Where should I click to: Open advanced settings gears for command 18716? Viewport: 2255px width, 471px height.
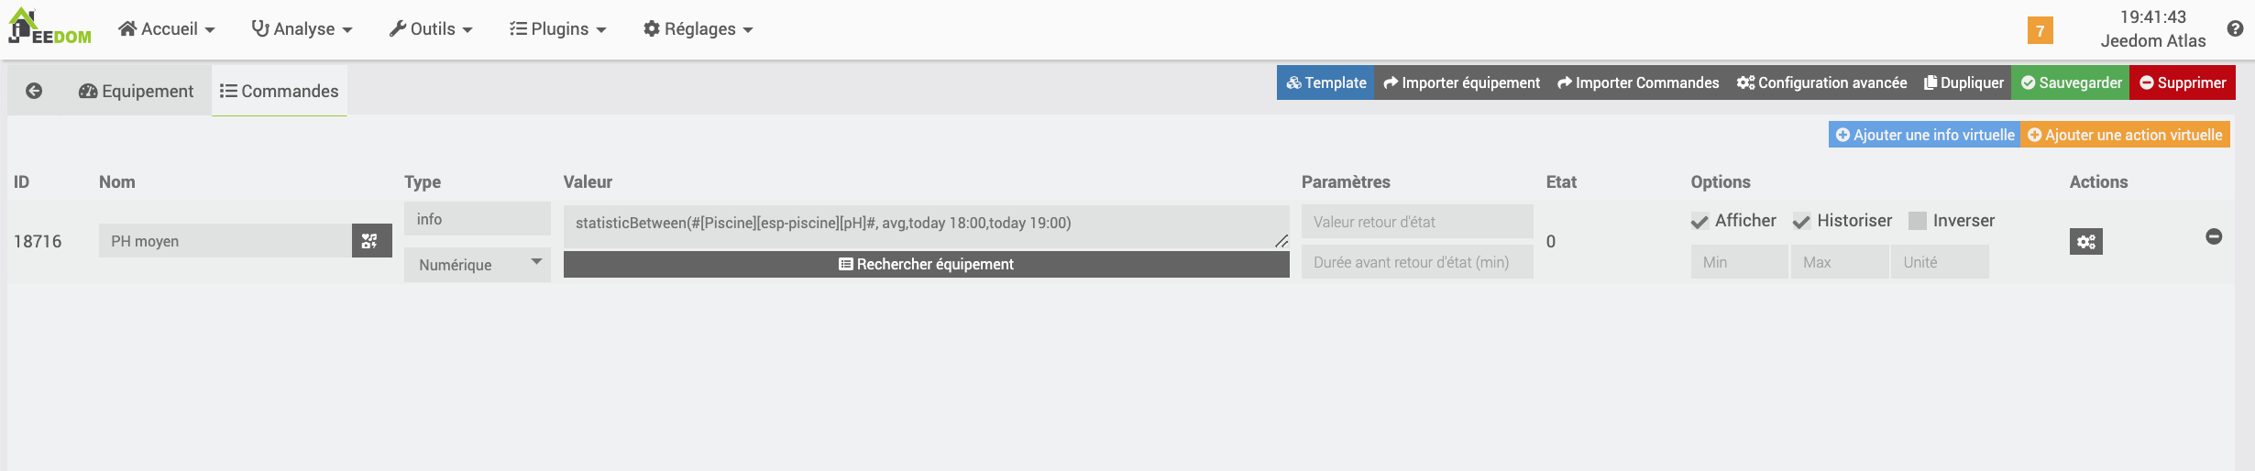(x=2085, y=242)
